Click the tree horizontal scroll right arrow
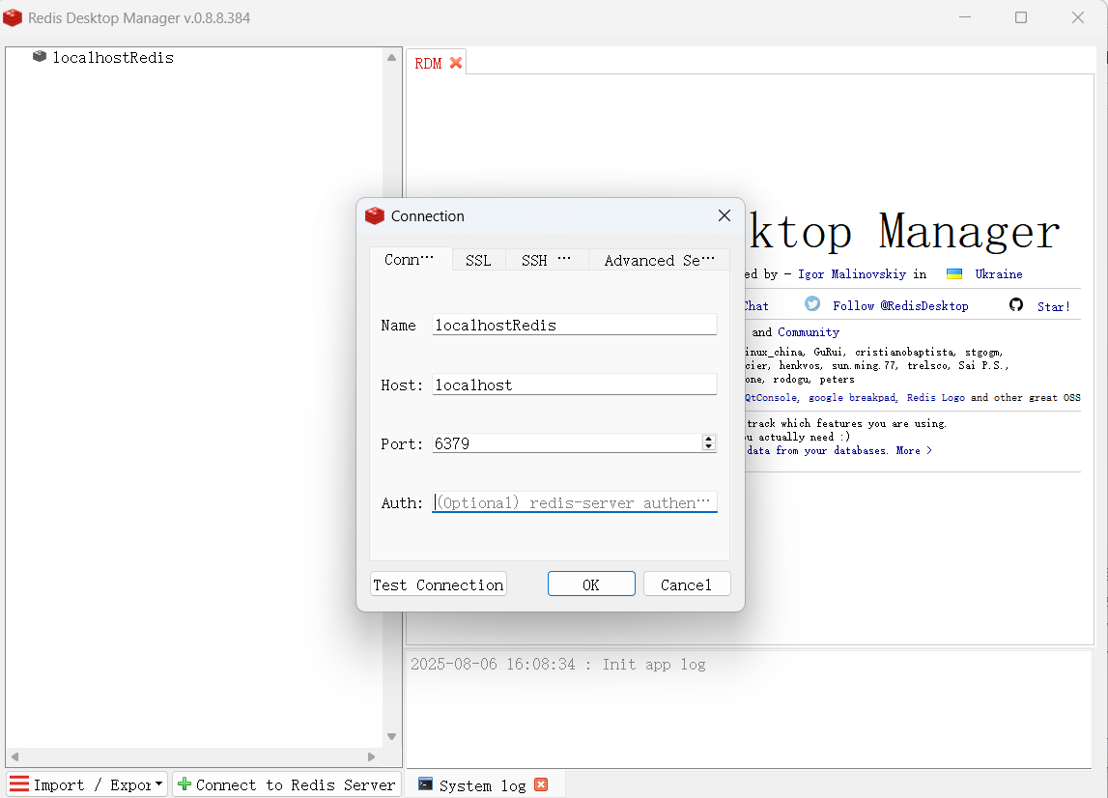The image size is (1108, 798). click(372, 756)
